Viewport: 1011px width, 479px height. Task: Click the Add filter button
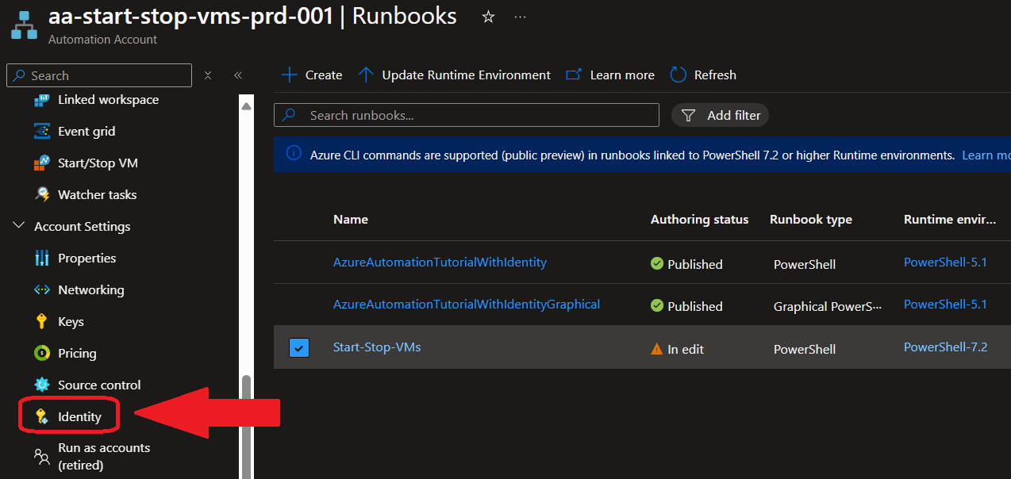pos(721,115)
